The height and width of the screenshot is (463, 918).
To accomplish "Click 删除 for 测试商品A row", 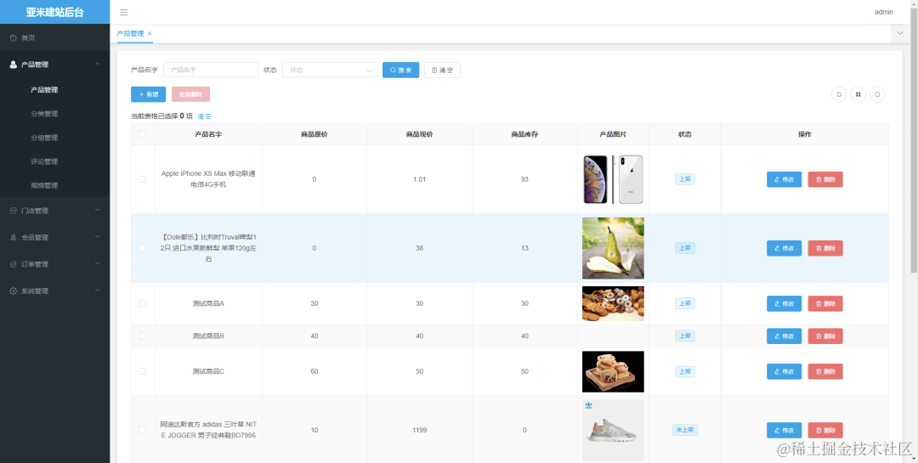I will (x=825, y=303).
